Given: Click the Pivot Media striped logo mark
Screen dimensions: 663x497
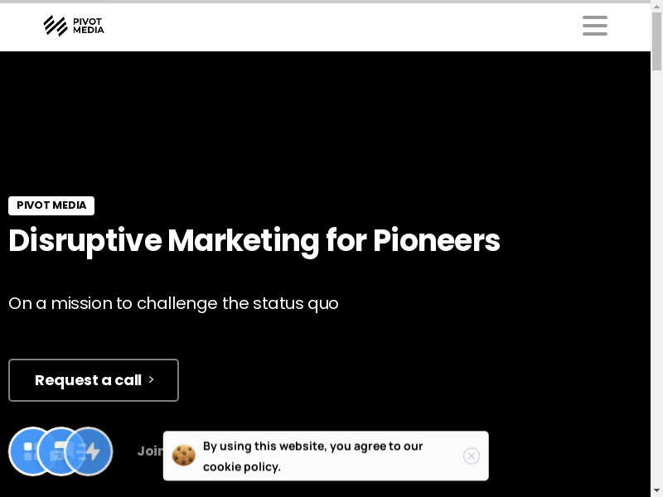Looking at the screenshot, I should coord(56,26).
